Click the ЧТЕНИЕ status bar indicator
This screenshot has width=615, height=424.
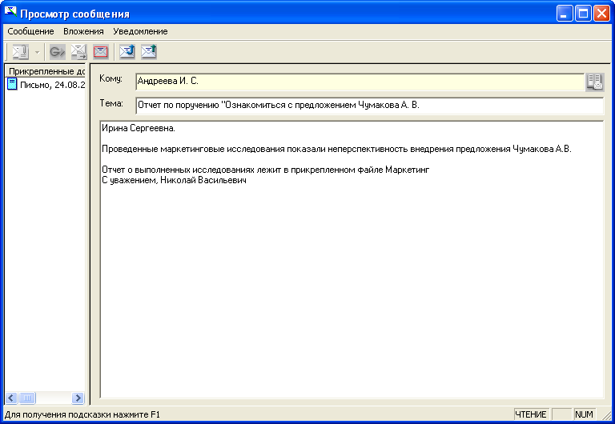(531, 414)
